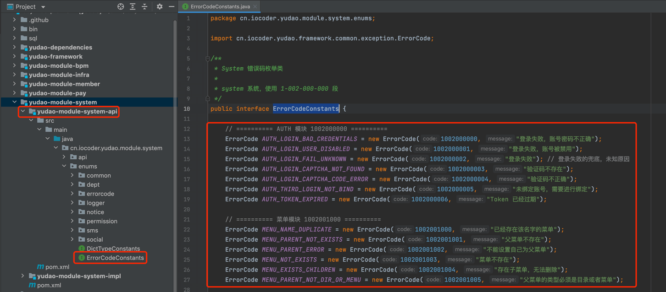Expand the yudao-module-system-impl module
The image size is (666, 292).
pos(23,276)
